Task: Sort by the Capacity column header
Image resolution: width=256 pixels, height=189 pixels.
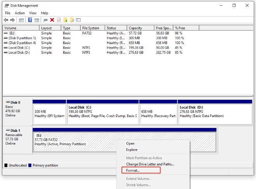Action: pos(140,28)
